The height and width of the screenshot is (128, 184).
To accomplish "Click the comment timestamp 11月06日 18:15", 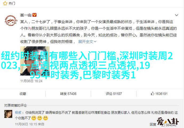I will [26, 124].
